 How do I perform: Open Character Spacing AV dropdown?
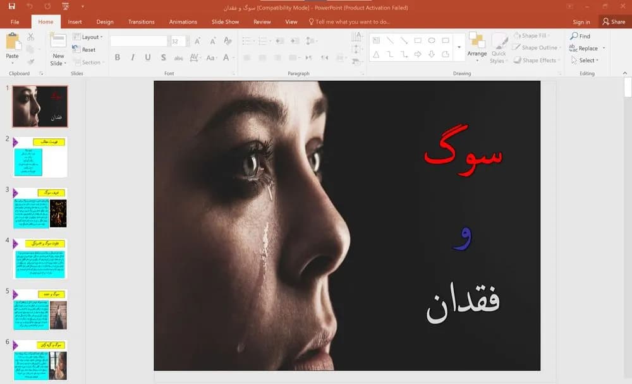tap(195, 57)
